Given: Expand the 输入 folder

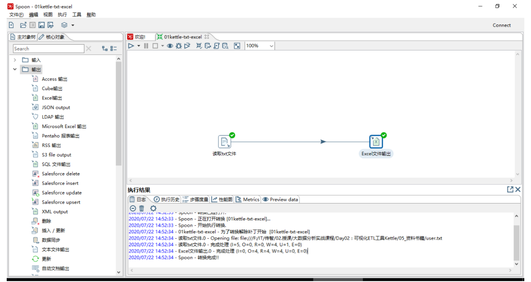Looking at the screenshot, I should [15, 60].
